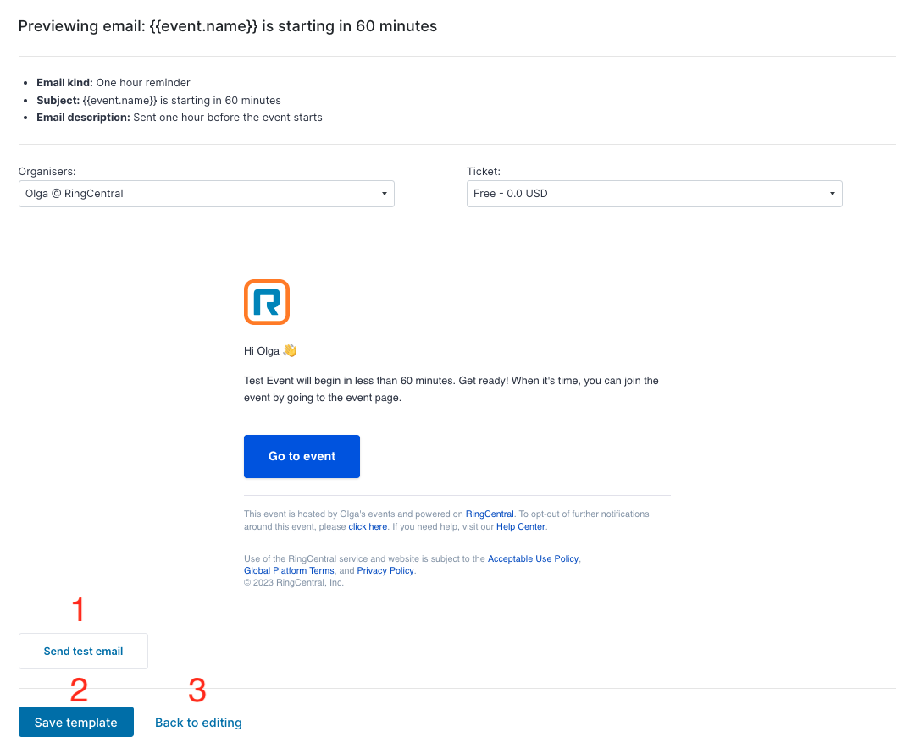Open the Privacy Policy link
The width and height of the screenshot is (897, 748).
pyautogui.click(x=385, y=570)
